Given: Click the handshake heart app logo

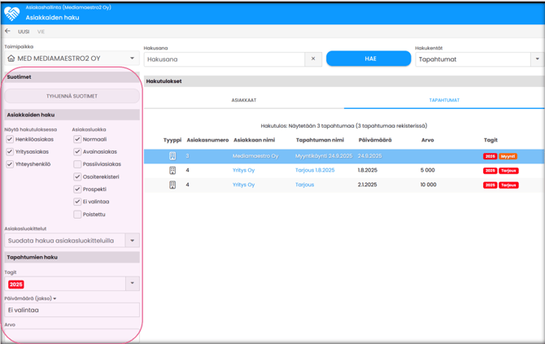Looking at the screenshot, I should [x=11, y=13].
